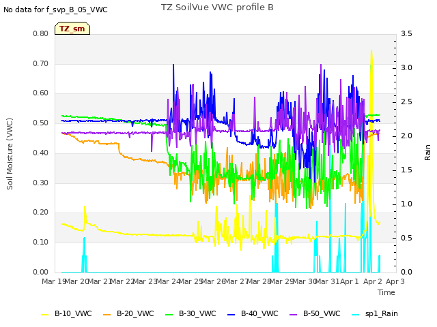Click the 0.5 right axis value
This screenshot has height=327, width=437.
(x=406, y=238)
